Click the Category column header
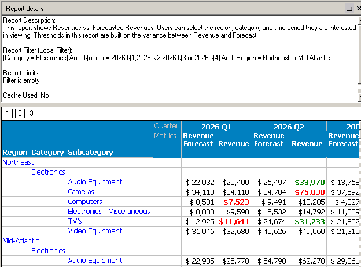 pos(47,153)
